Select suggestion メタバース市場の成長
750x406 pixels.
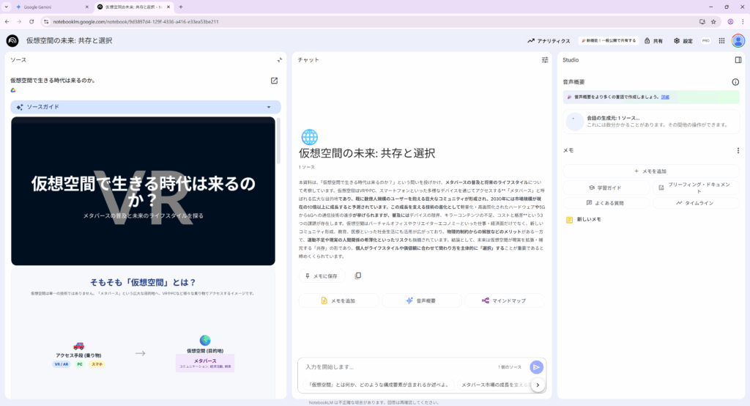(494, 385)
